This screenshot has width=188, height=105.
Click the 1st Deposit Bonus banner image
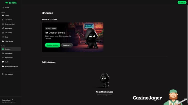point(73,37)
